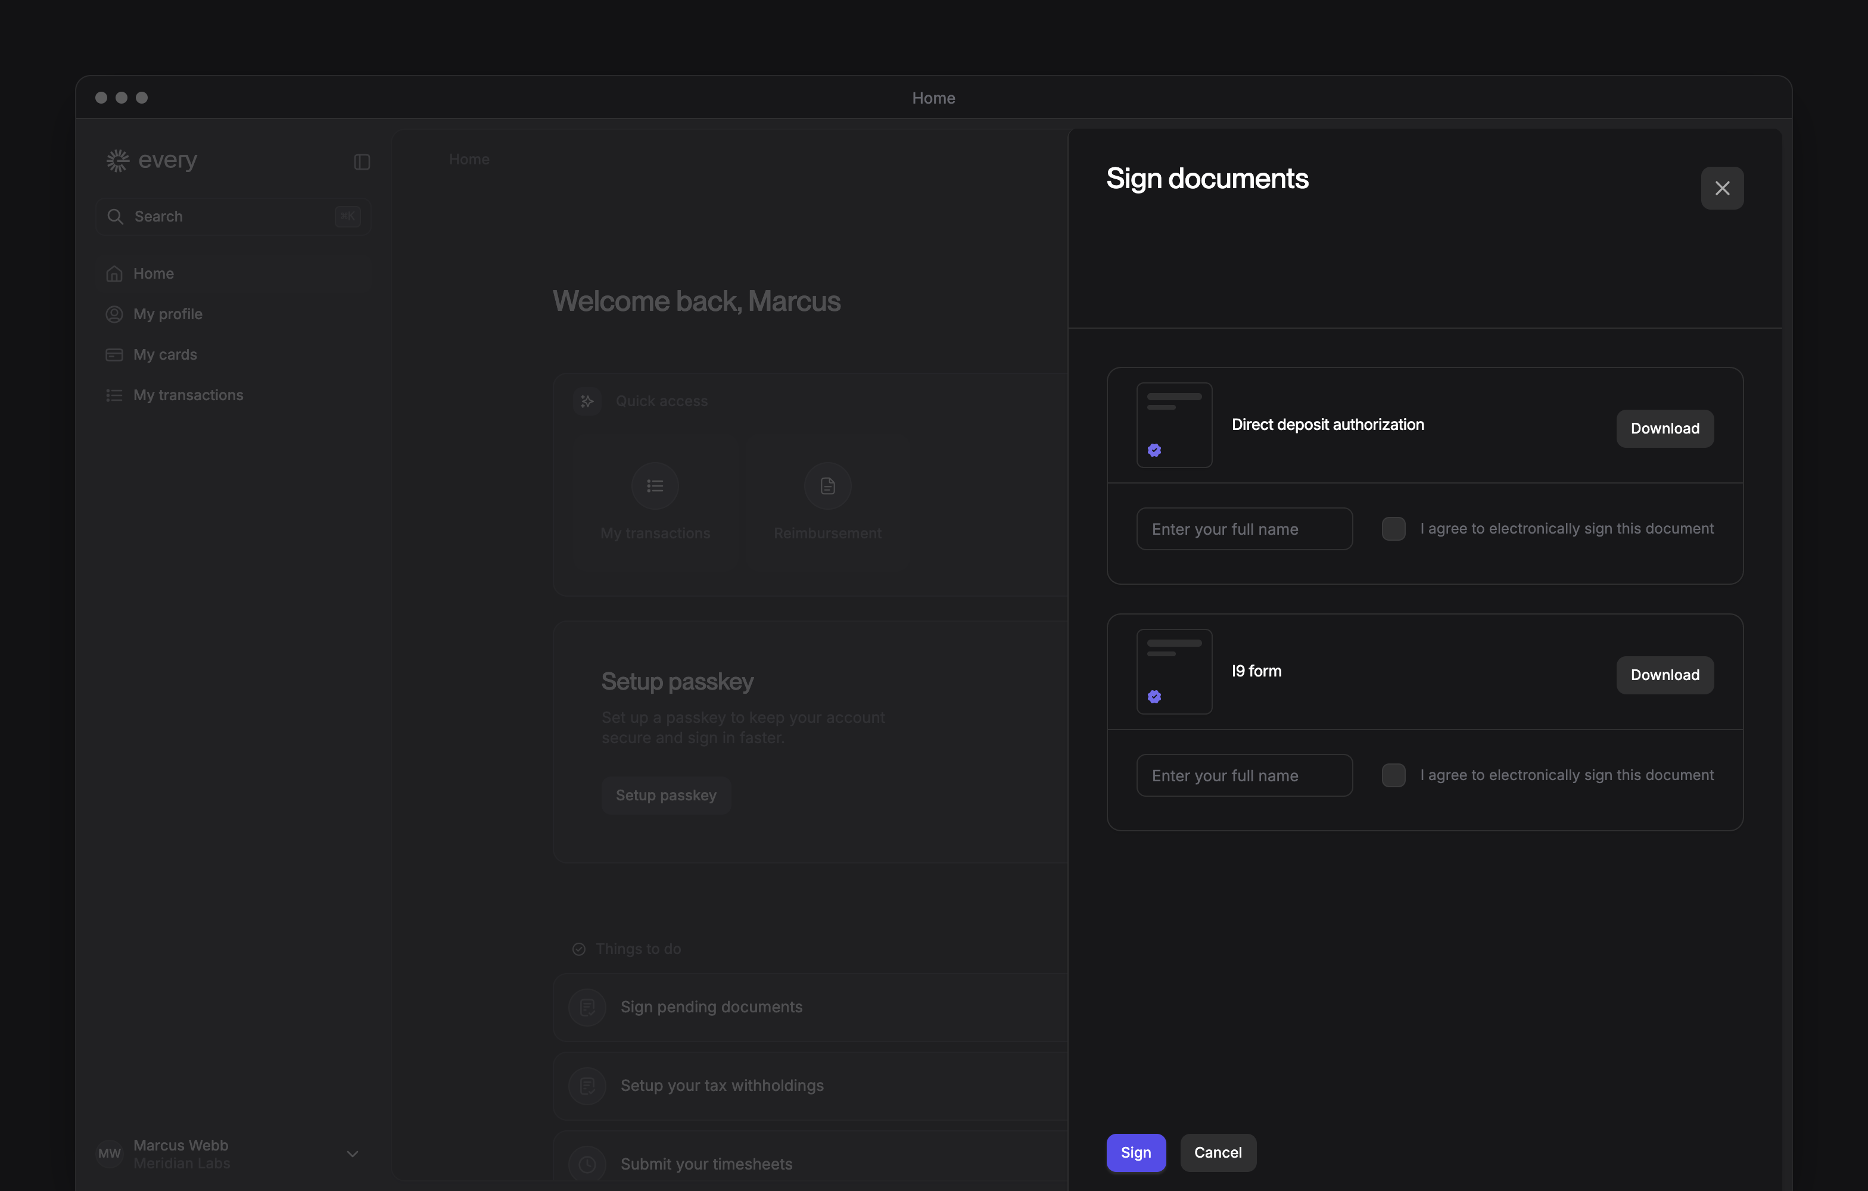Expand the Marcus Webb account menu chevron
Screen dimensions: 1868x1191
tap(352, 1154)
